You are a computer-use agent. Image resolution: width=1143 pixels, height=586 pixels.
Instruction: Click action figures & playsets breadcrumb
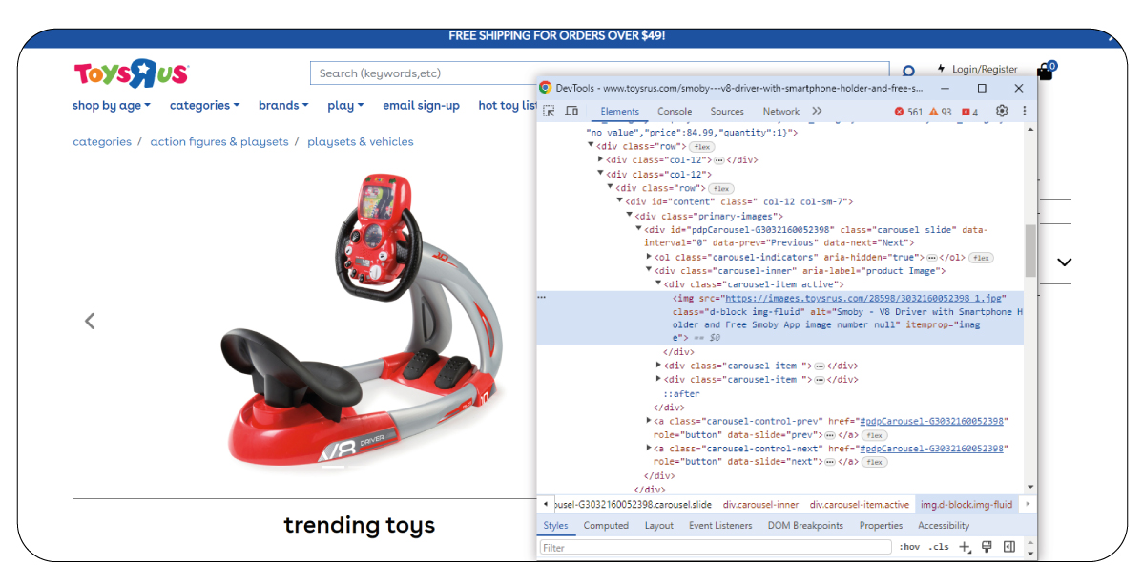(x=219, y=142)
